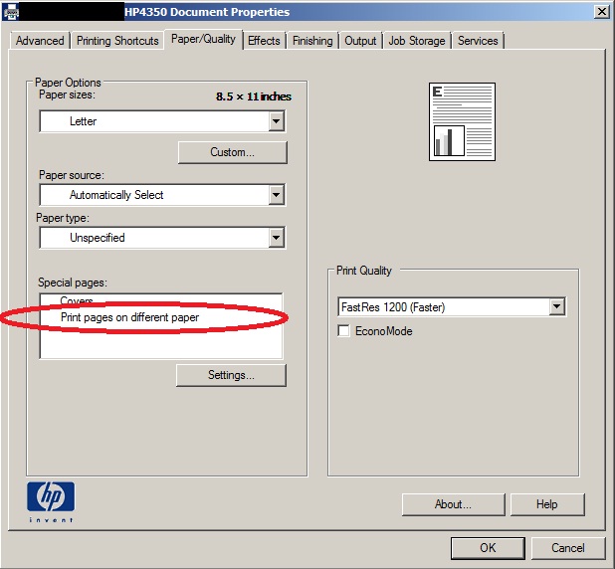The height and width of the screenshot is (569, 615).
Task: Click the Cancel button
Action: click(x=567, y=548)
